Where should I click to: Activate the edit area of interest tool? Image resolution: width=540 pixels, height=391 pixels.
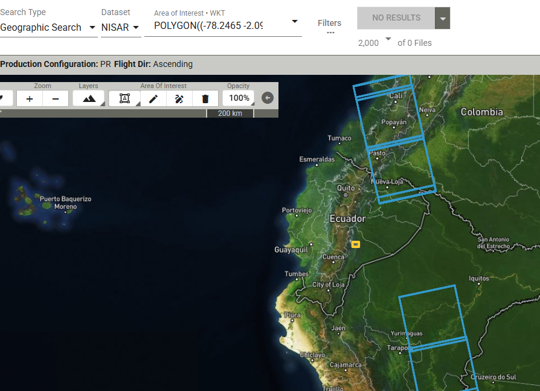click(x=179, y=99)
